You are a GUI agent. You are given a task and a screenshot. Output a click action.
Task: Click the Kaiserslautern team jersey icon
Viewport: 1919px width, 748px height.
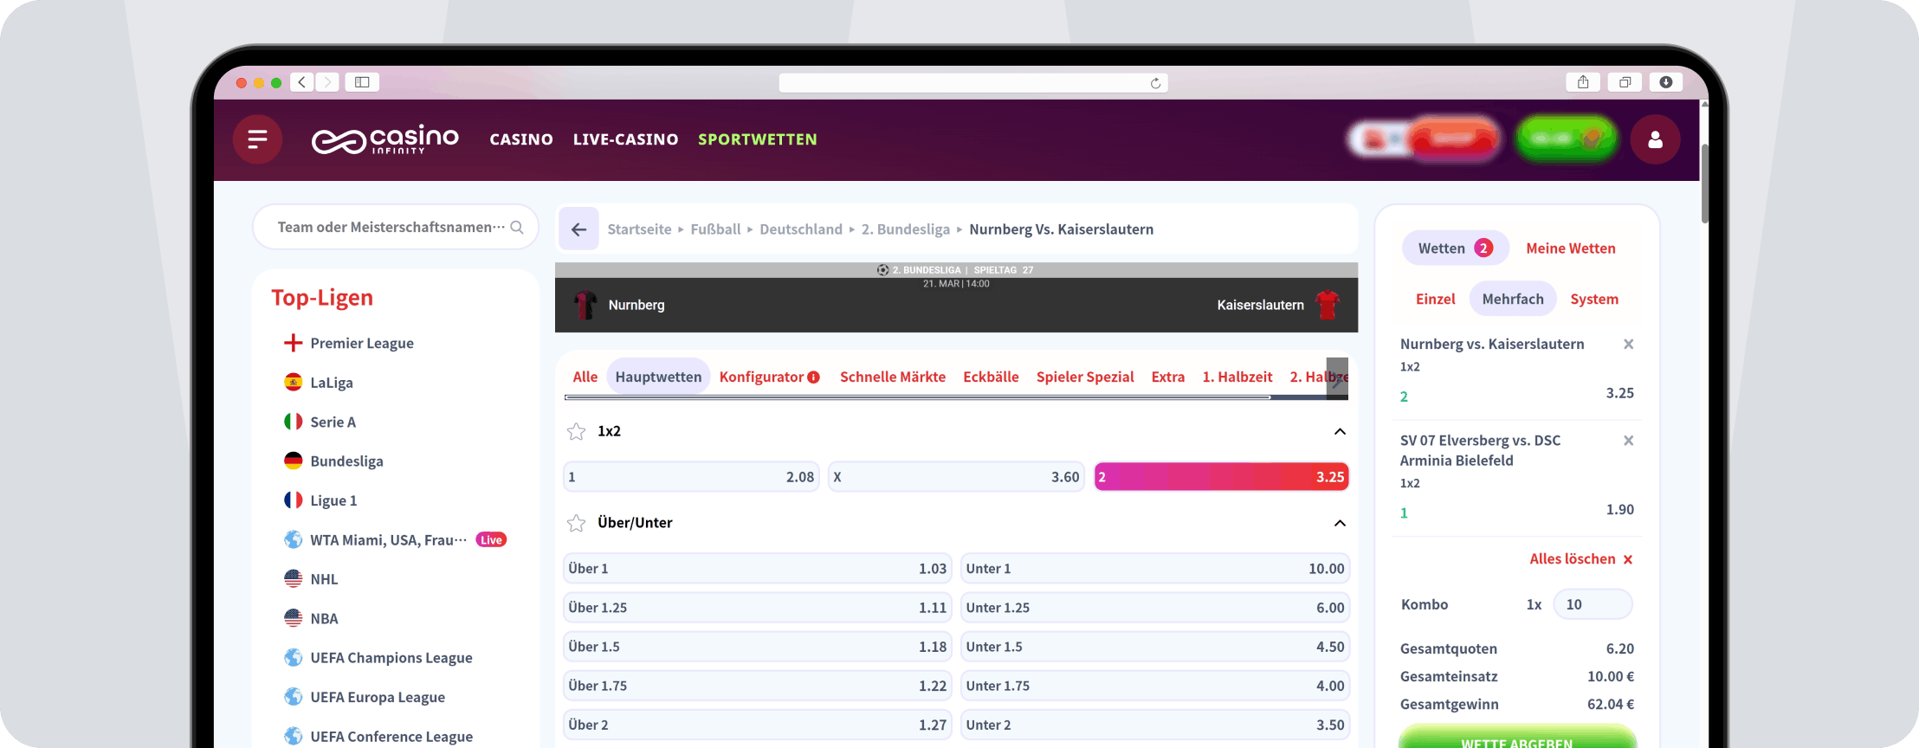(x=1327, y=305)
